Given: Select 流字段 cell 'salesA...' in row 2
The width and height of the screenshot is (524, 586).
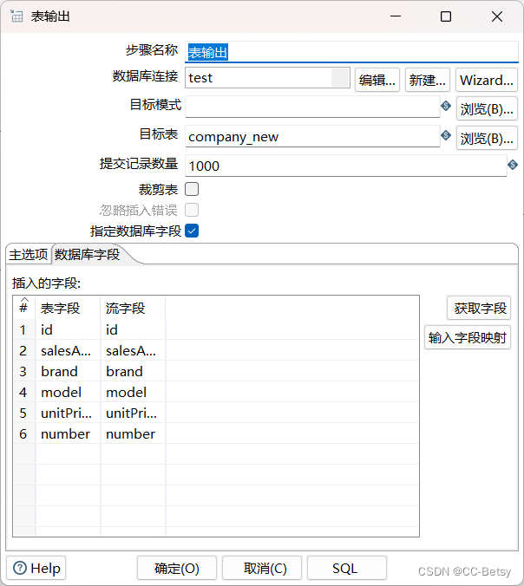Looking at the screenshot, I should point(133,350).
